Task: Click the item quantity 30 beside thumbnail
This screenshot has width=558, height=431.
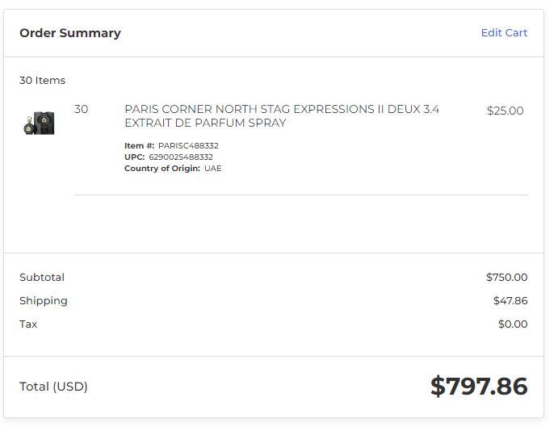Action: 81,109
